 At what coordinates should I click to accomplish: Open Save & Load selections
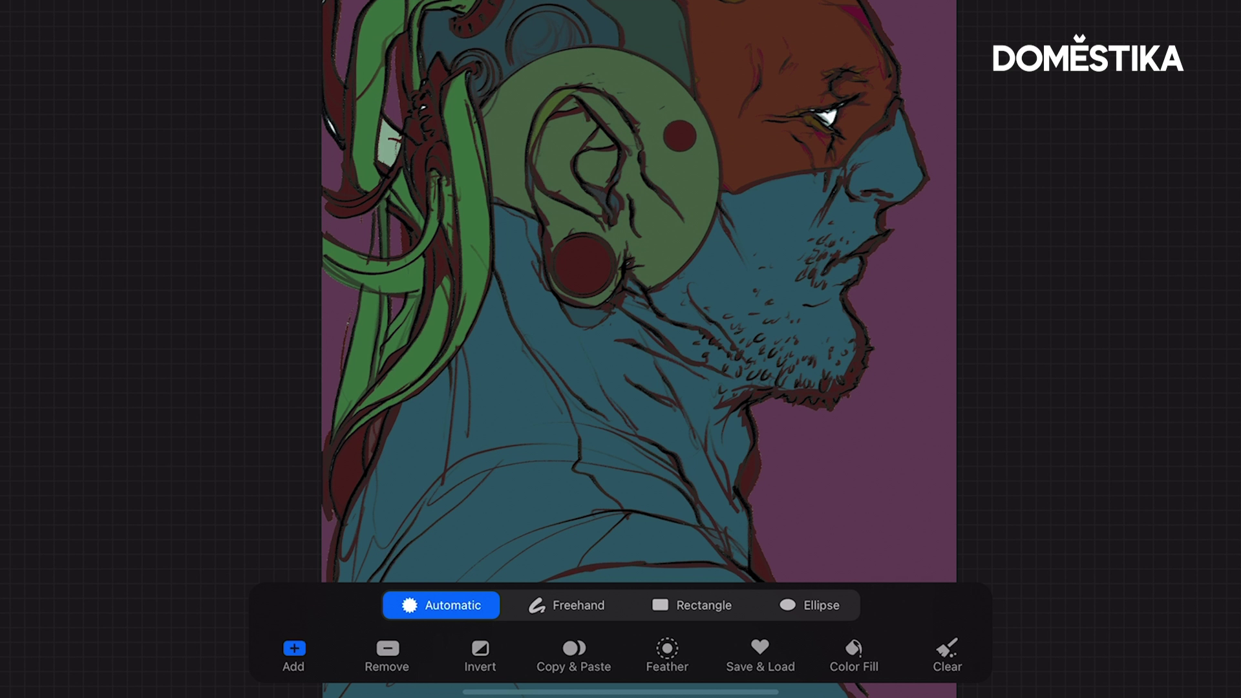click(760, 656)
